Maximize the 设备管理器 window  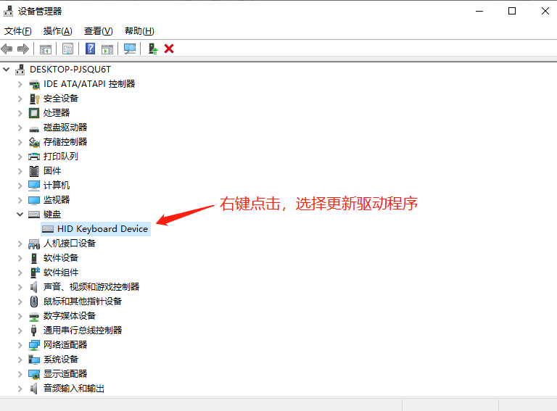coord(512,11)
